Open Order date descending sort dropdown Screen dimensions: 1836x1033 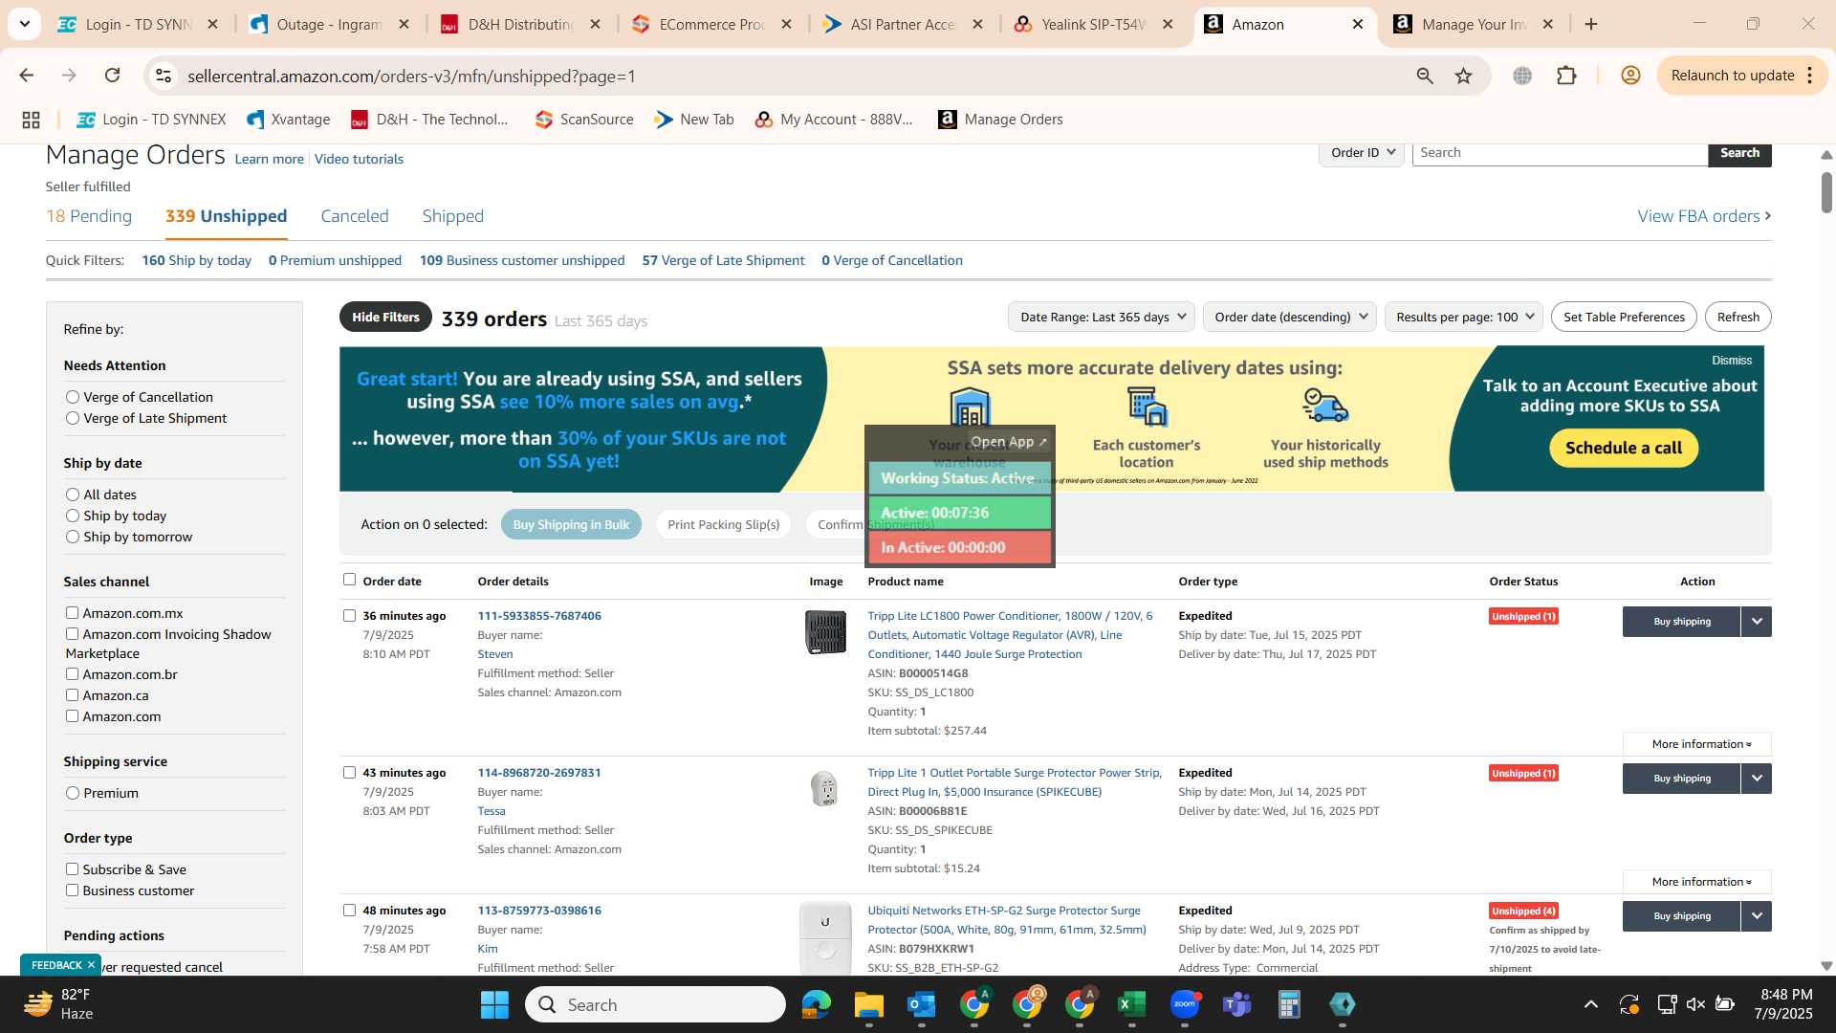(1289, 317)
